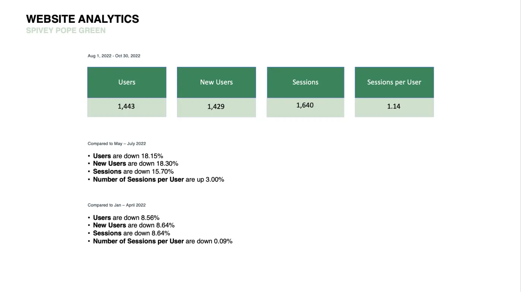This screenshot has height=292, width=521.
Task: Select the 'Sessions are down 15.70%' bullet
Action: [x=133, y=172]
